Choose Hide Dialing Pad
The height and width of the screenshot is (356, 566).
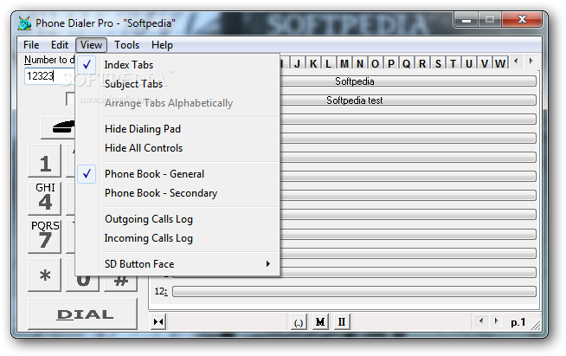(177, 129)
